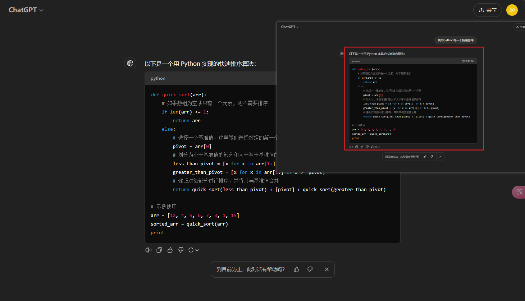Click the orange print line in main code
The image size is (525, 301).
157,233
